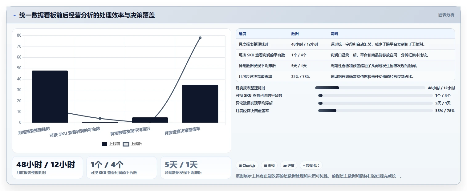Click the line point at value 78
This screenshot has width=467, height=191.
(x=200, y=38)
